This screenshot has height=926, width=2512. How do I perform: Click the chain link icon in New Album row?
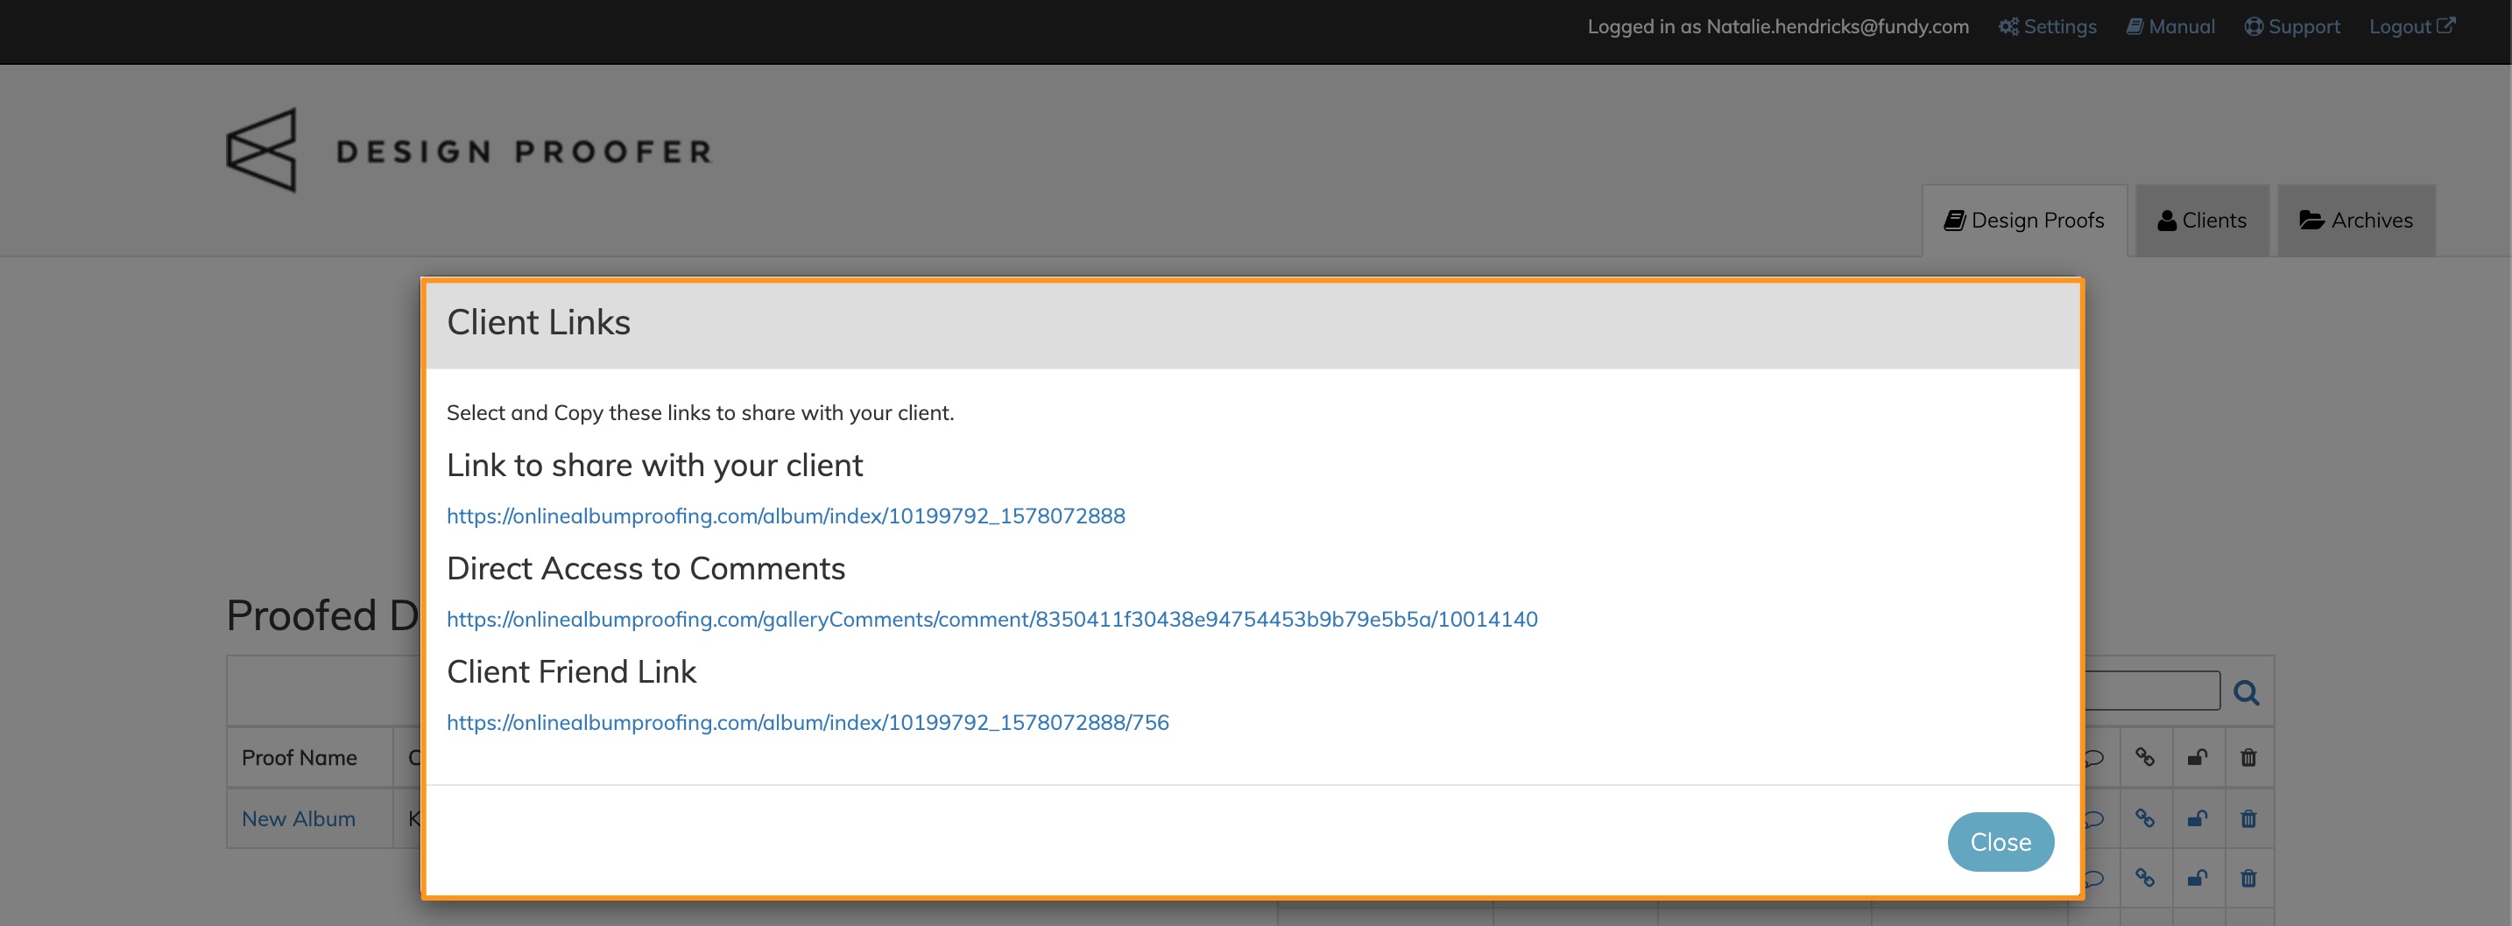pyautogui.click(x=2144, y=818)
